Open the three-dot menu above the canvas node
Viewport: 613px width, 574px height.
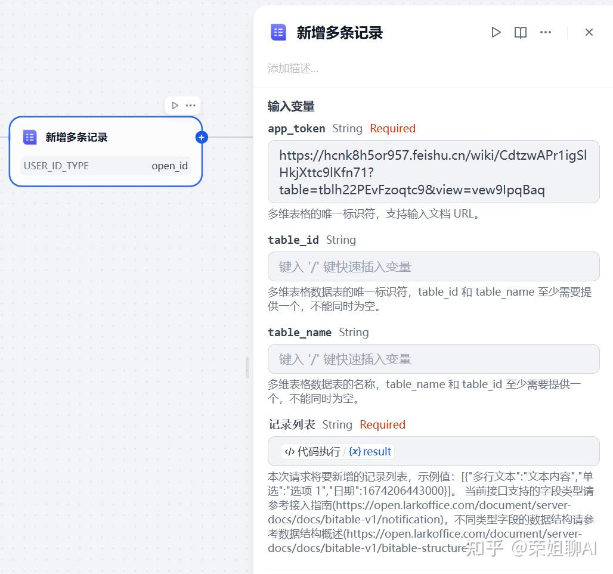tap(190, 105)
